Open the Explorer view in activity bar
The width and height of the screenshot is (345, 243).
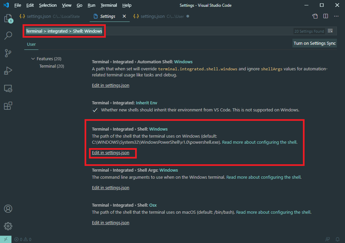[8, 19]
